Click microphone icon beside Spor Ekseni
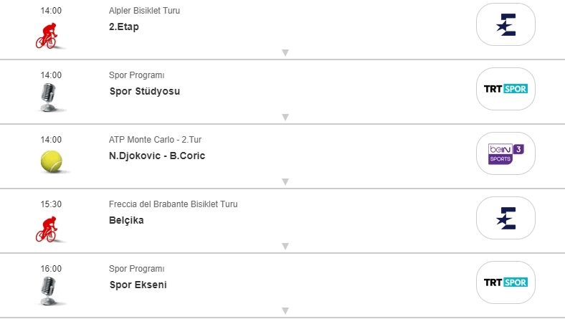Screen dimensions: 565x319 [x=49, y=290]
